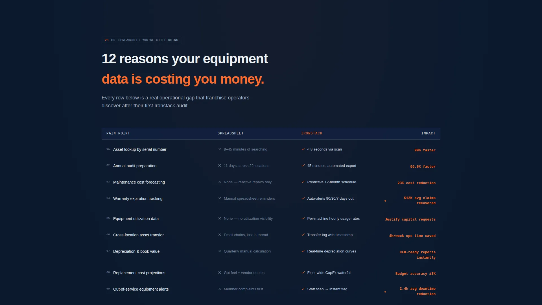
Task: Select 'Depreciation & book value' row label
Action: [x=136, y=251]
